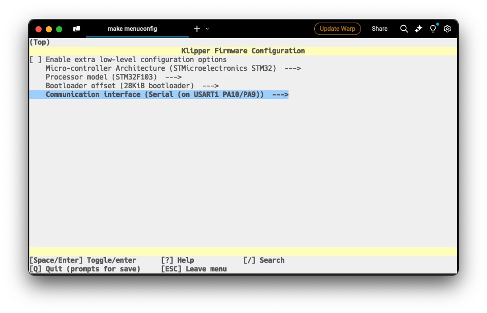This screenshot has width=487, height=313.
Task: Maximize the window with green button
Action: 59,29
